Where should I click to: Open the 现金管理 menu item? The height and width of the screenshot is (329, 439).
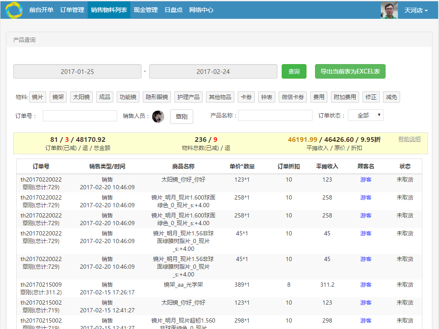pyautogui.click(x=145, y=9)
